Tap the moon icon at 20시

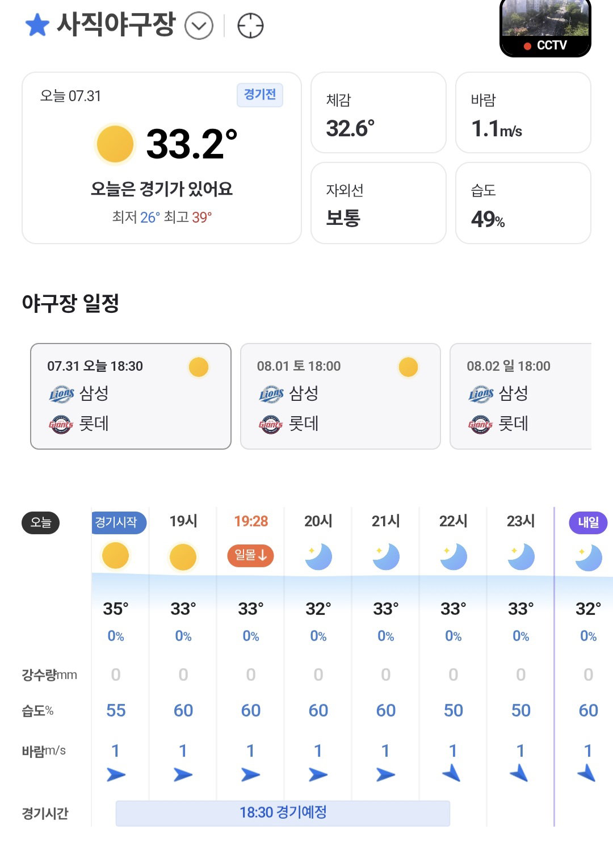[318, 557]
